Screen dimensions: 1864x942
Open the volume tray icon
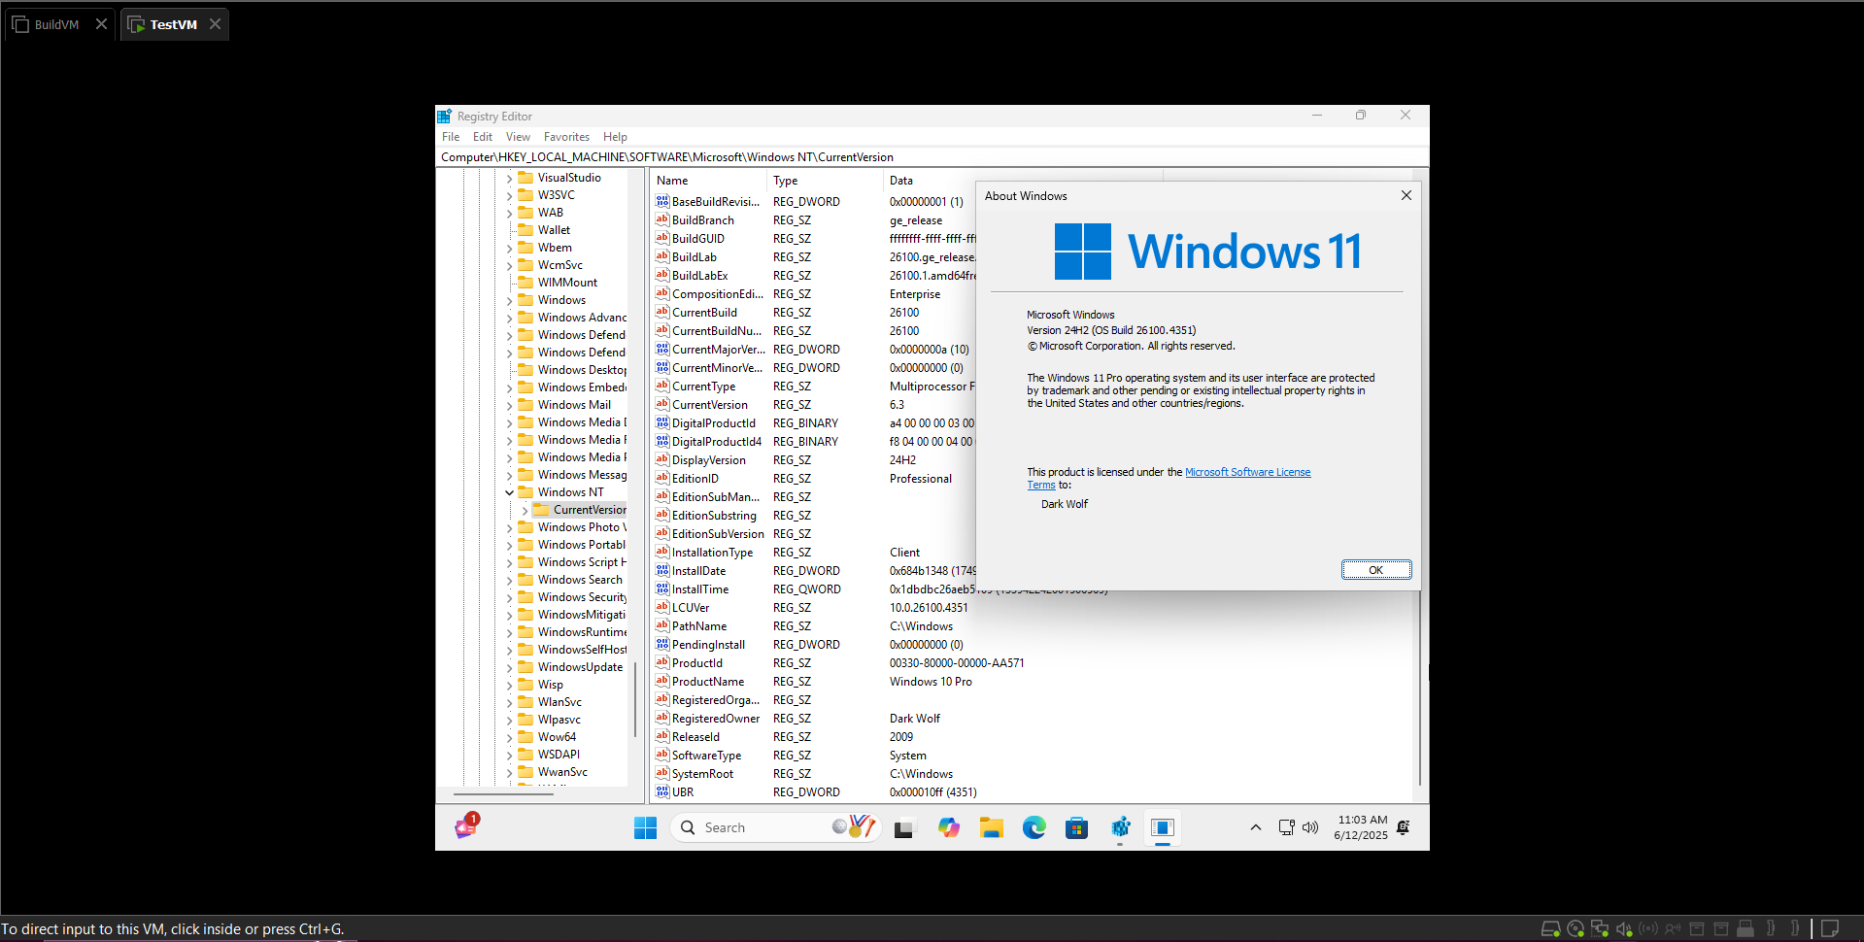(1310, 827)
